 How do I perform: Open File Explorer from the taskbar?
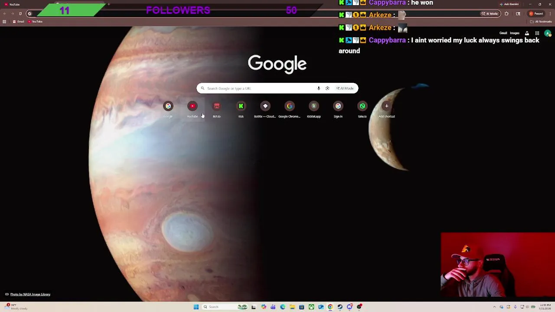292,307
